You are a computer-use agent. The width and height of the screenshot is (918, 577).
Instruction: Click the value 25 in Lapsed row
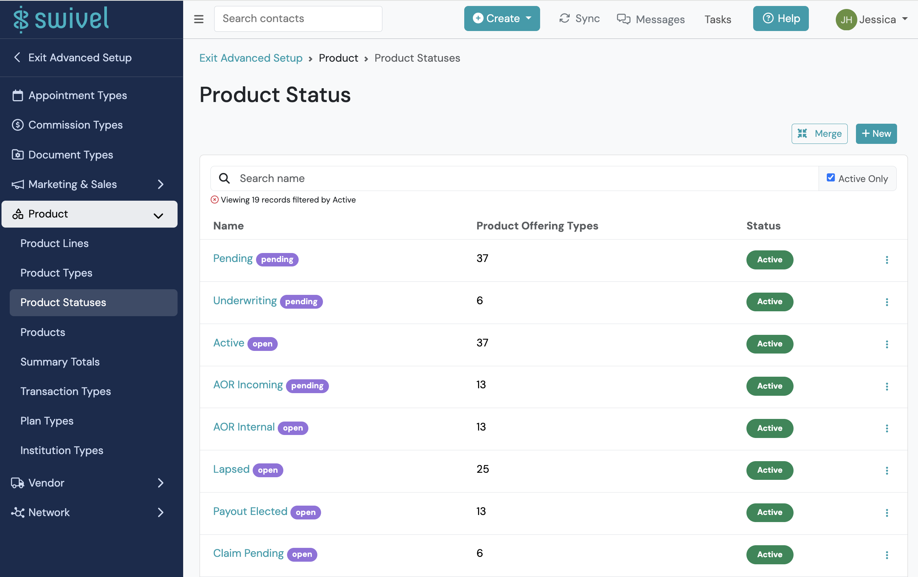pos(483,469)
